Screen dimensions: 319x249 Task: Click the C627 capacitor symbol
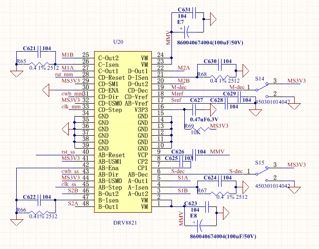pos(194,110)
